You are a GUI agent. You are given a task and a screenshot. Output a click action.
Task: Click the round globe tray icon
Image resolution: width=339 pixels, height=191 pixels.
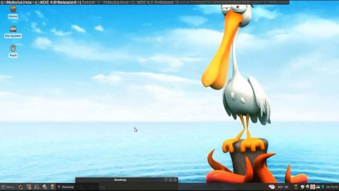[x=308, y=187]
